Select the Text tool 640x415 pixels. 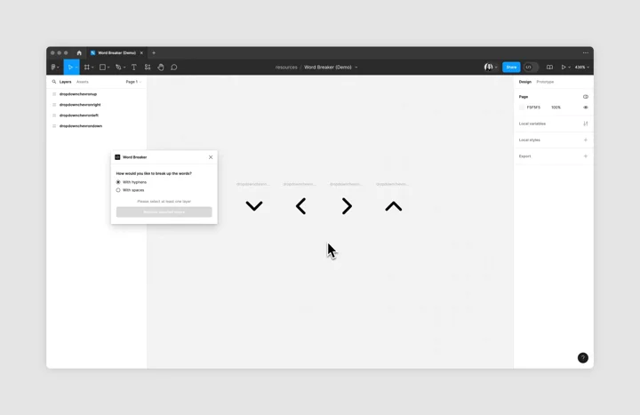134,68
